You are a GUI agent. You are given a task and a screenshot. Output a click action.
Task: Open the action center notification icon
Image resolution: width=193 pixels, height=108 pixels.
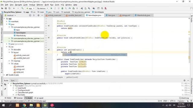(188, 105)
